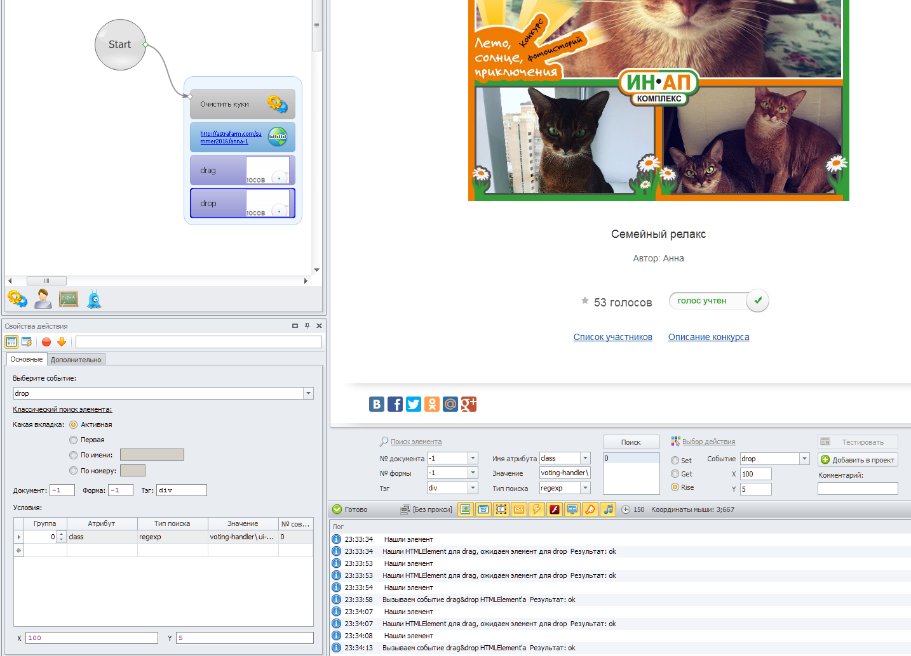This screenshot has width=911, height=656.
Task: Click the orange down arrow icon
Action: 62,342
